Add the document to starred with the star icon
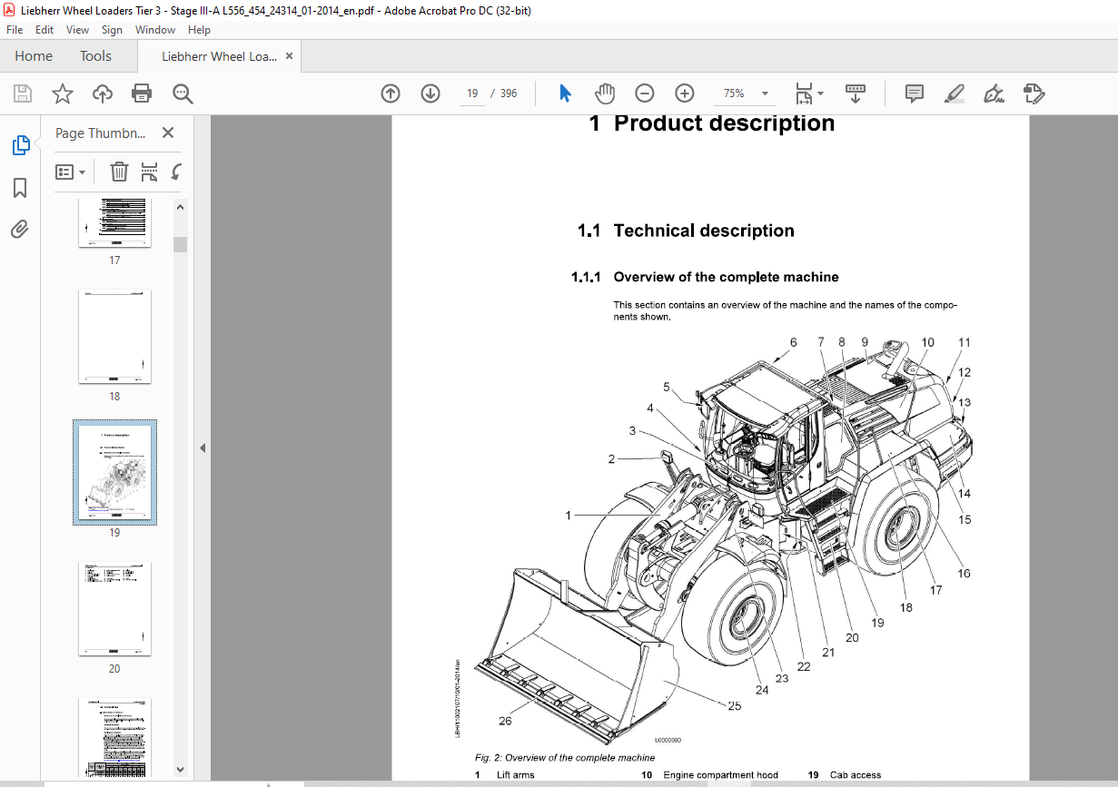The image size is (1118, 787). (63, 93)
